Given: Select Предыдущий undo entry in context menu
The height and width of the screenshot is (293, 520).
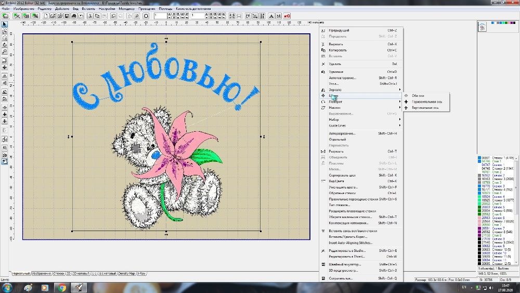Looking at the screenshot, I should 361,30.
